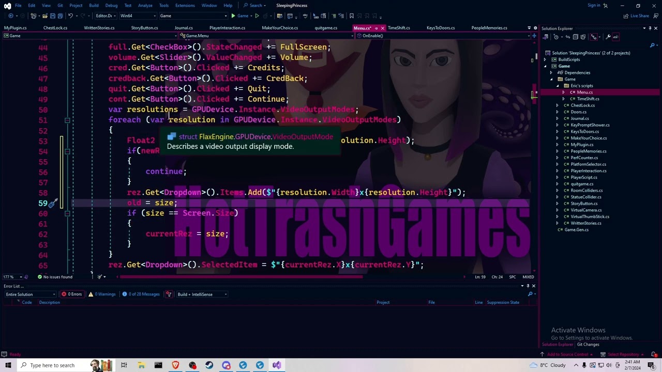This screenshot has width=662, height=372.
Task: Open Brave browser from taskbar
Action: coord(175,365)
